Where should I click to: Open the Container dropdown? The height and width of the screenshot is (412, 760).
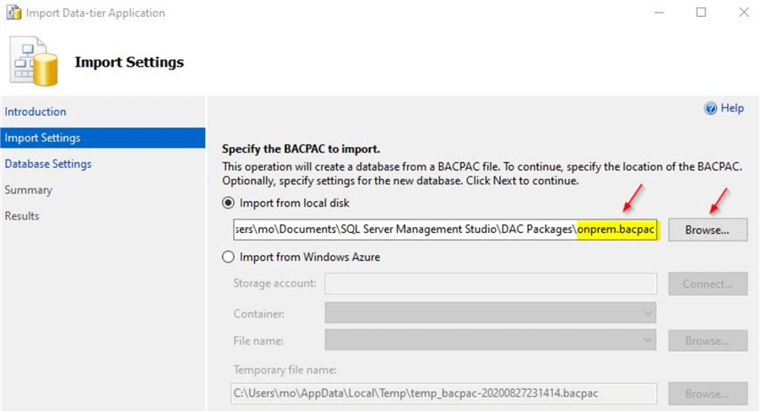click(491, 313)
